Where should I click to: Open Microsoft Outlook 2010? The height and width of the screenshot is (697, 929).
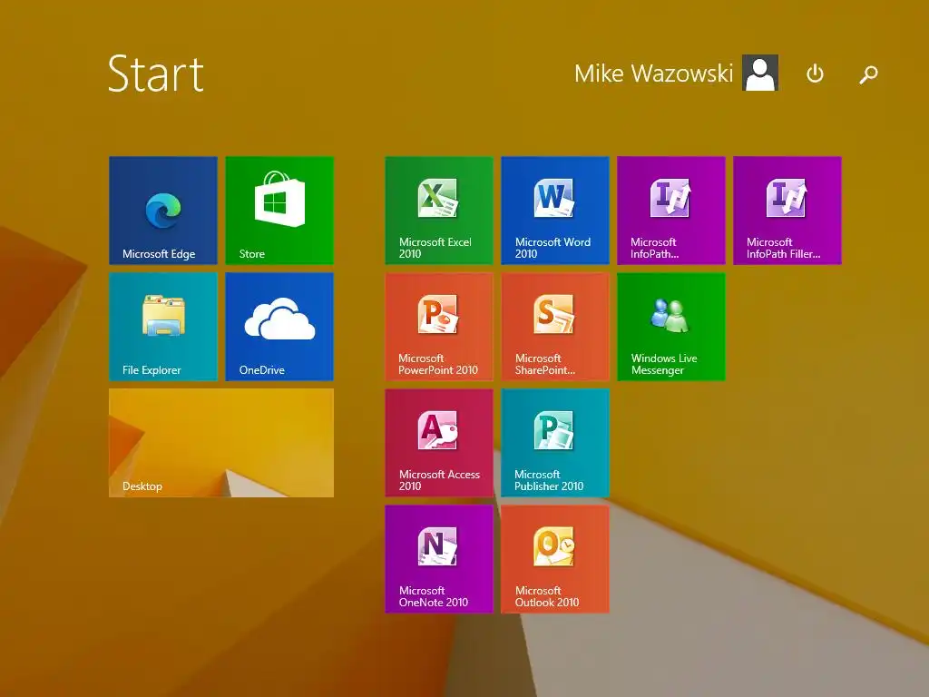(x=555, y=559)
